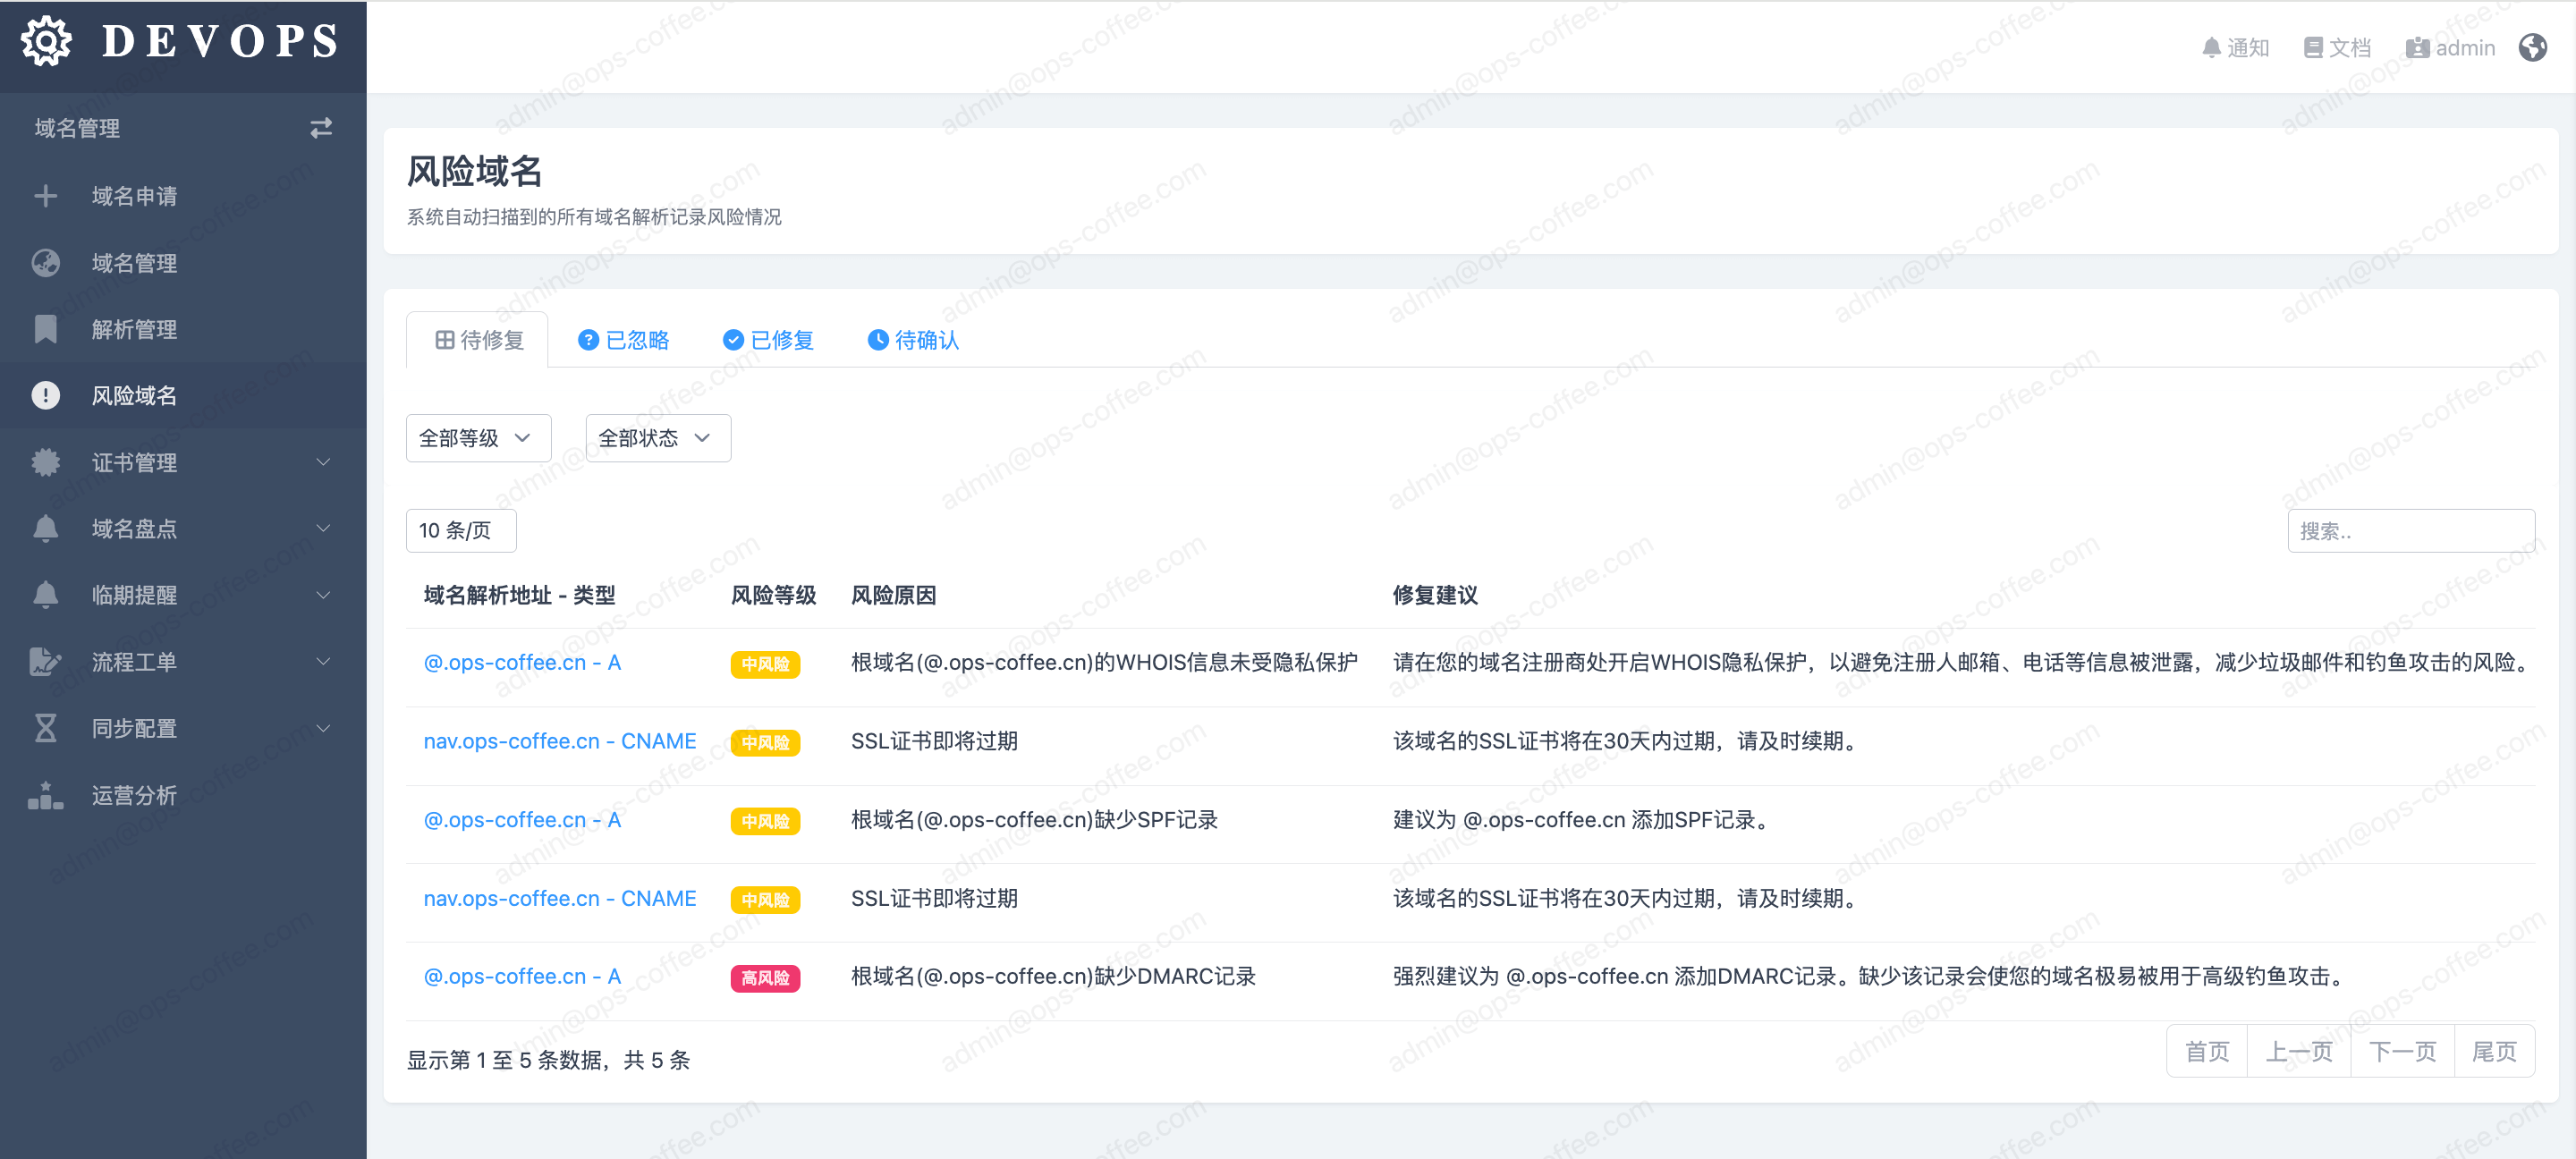Click the hourglass icon beside 同步配置

(x=45, y=728)
